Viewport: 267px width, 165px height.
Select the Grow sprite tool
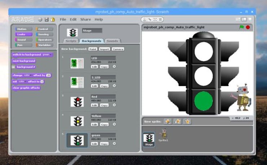(155, 19)
